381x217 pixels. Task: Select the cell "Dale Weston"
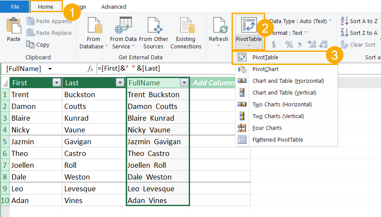[x=158, y=177]
